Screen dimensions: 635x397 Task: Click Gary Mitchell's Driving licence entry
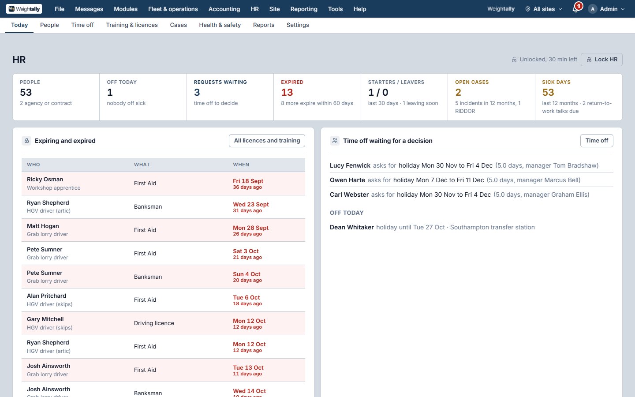pyautogui.click(x=163, y=323)
